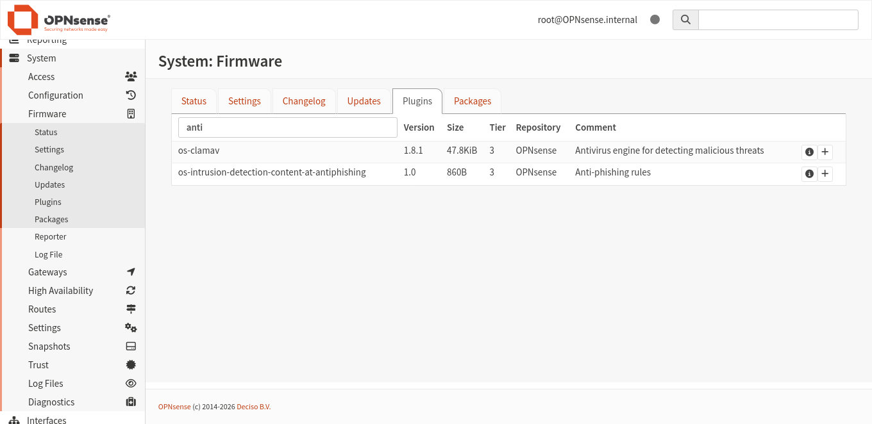This screenshot has height=424, width=872.
Task: Click the Firmware building icon
Action: pyautogui.click(x=131, y=113)
